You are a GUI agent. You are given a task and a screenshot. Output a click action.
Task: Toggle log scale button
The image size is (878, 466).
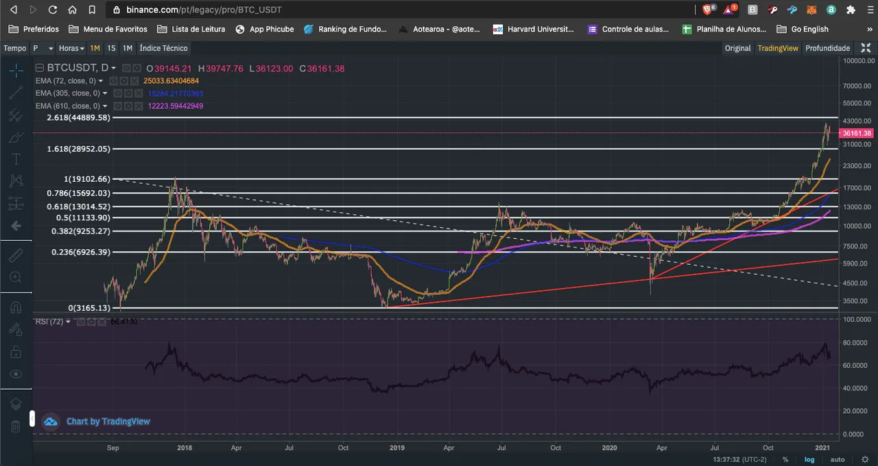click(809, 459)
